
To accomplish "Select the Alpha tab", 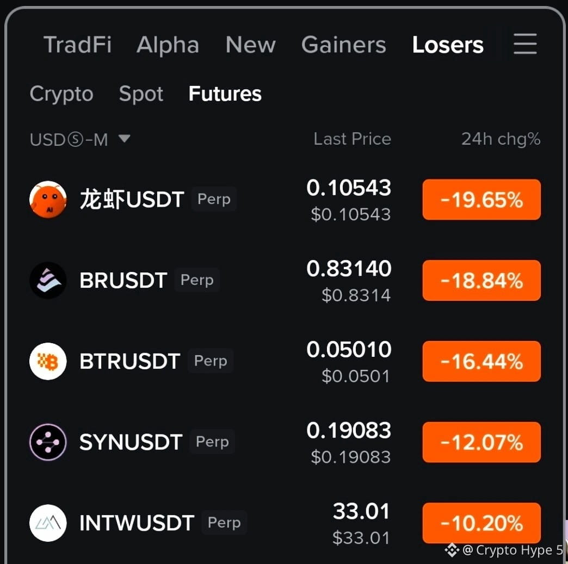I will 168,45.
